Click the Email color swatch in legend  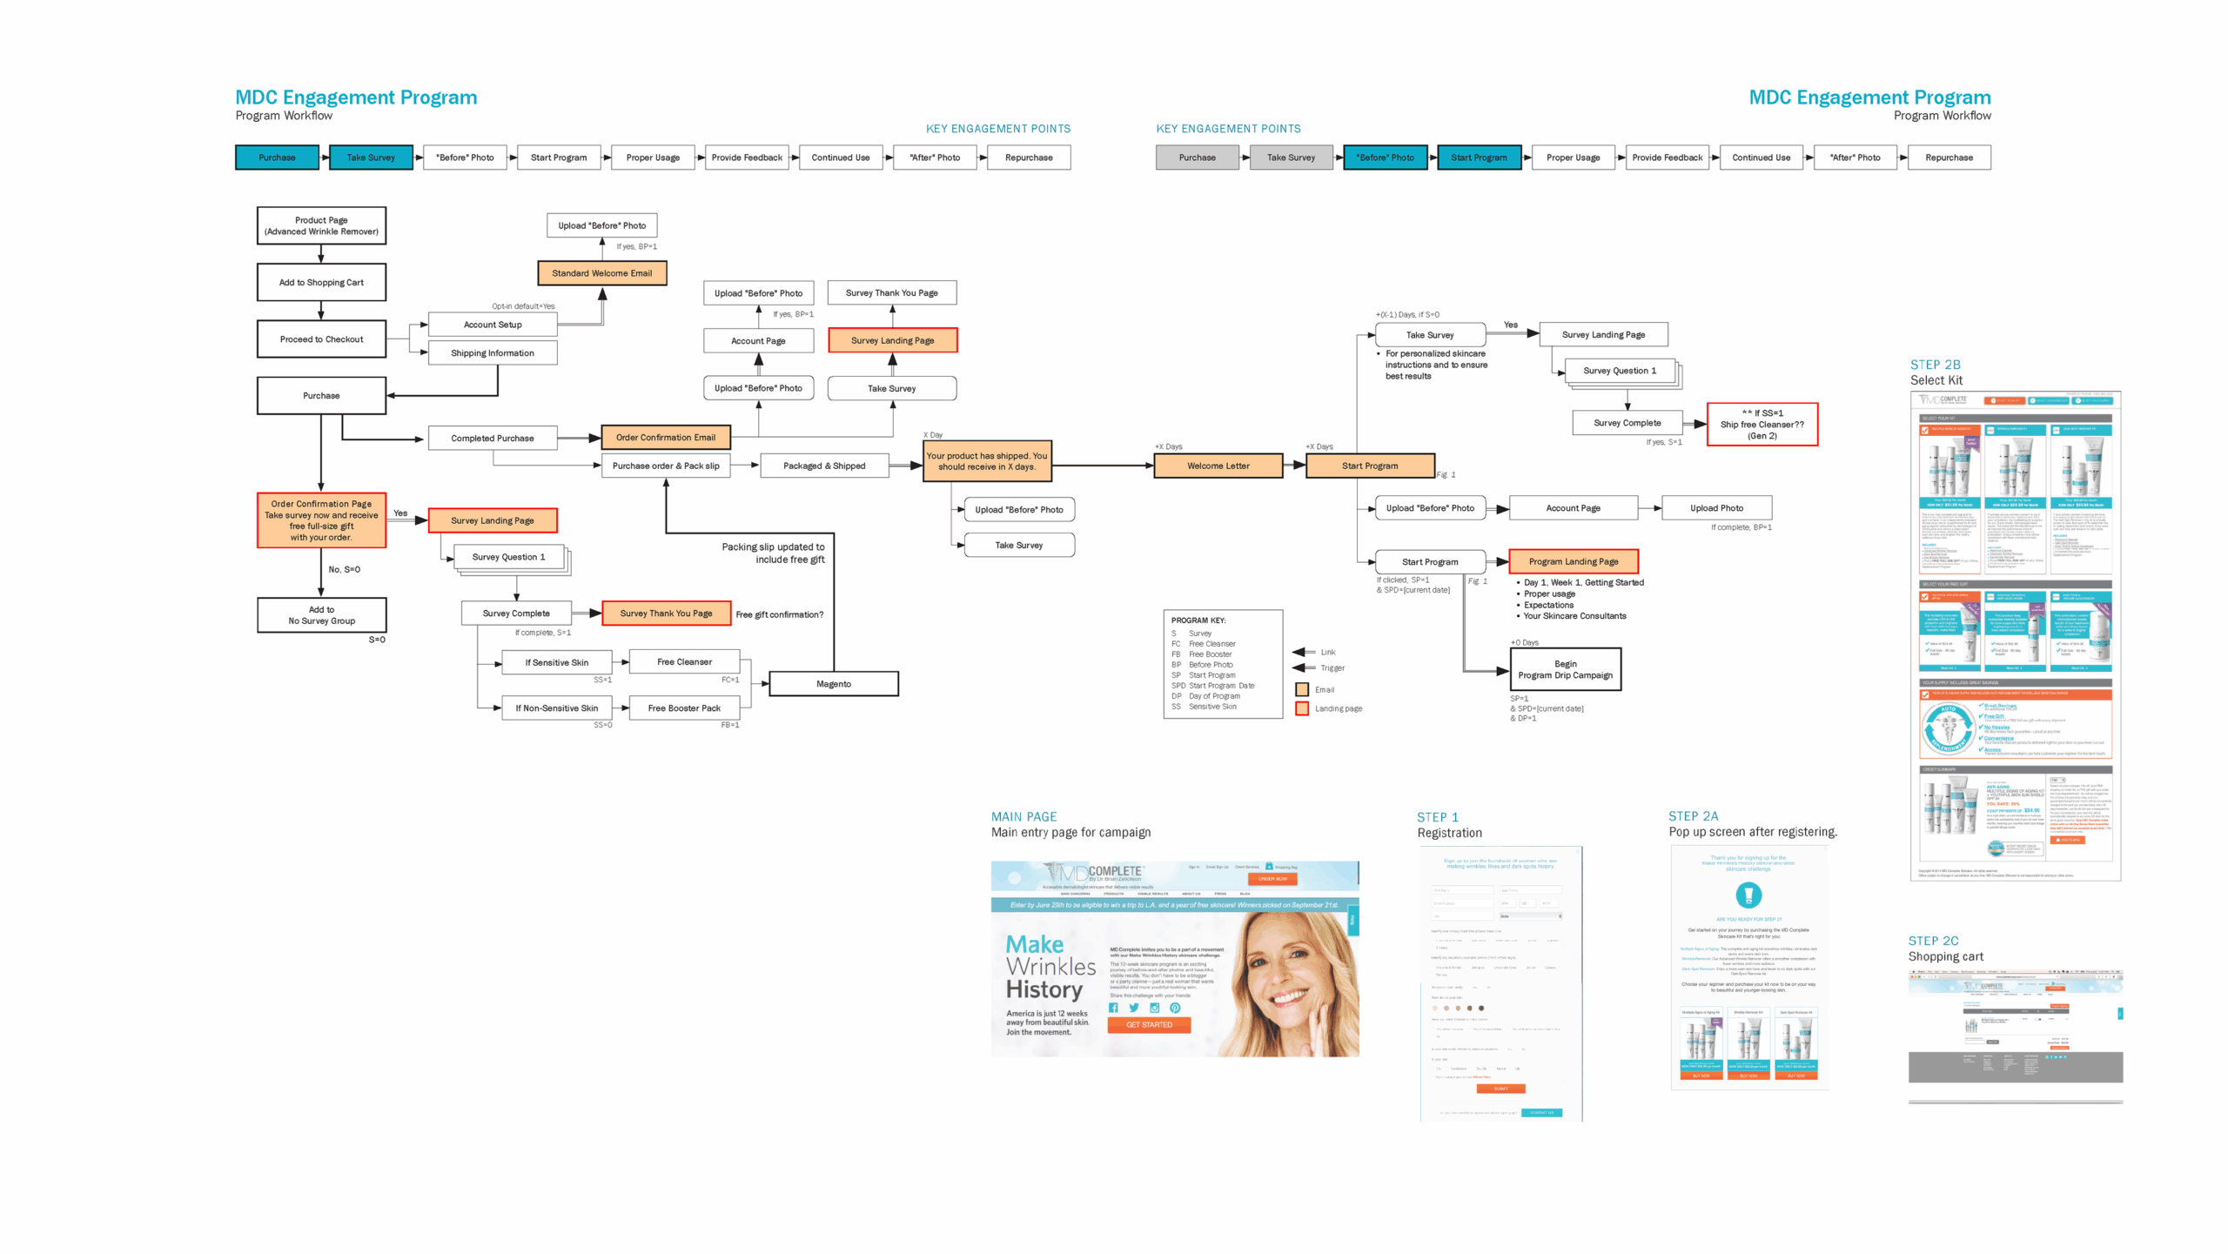click(x=1302, y=690)
